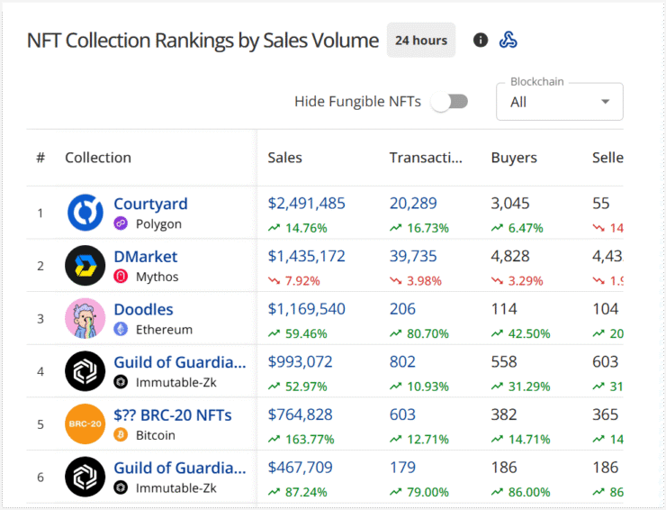The height and width of the screenshot is (510, 666).
Task: Click the down-trend arrow beside 3.29%
Action: coord(498,281)
